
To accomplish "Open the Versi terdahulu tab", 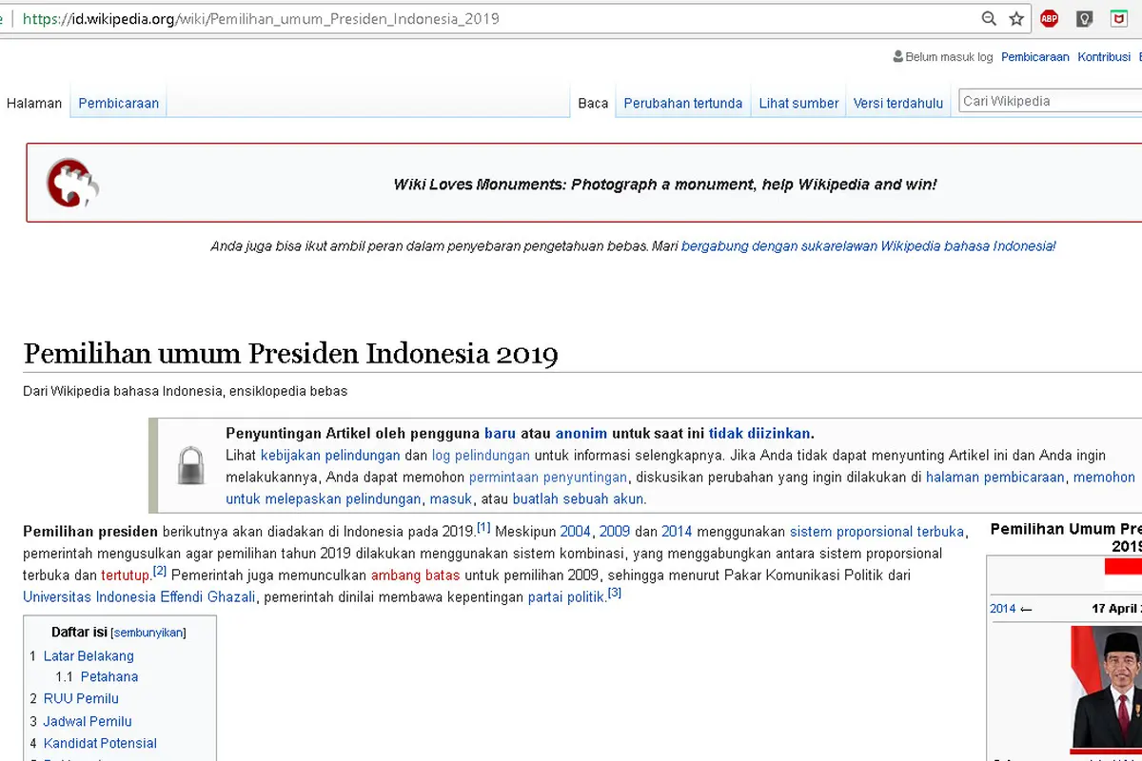I will [898, 103].
